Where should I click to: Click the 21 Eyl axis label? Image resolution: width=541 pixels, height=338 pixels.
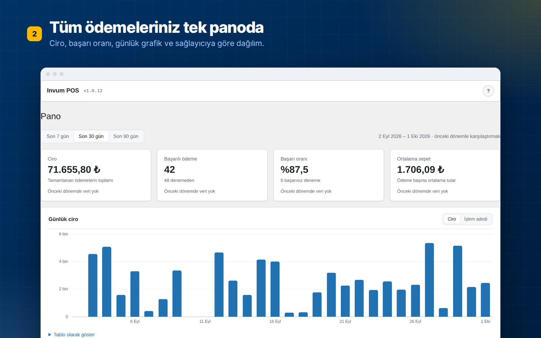pyautogui.click(x=345, y=321)
